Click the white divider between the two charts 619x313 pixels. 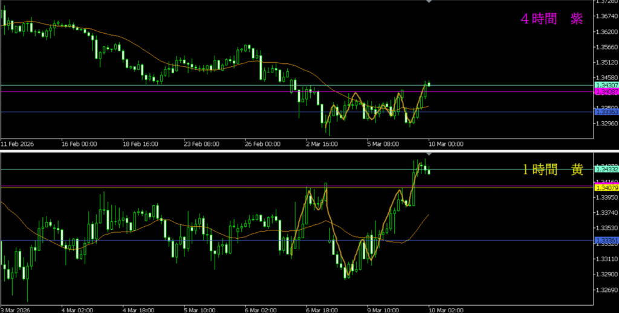pyautogui.click(x=309, y=151)
